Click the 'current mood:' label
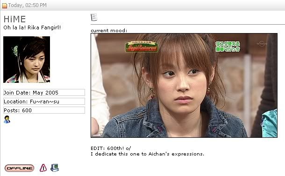 pos(109,31)
